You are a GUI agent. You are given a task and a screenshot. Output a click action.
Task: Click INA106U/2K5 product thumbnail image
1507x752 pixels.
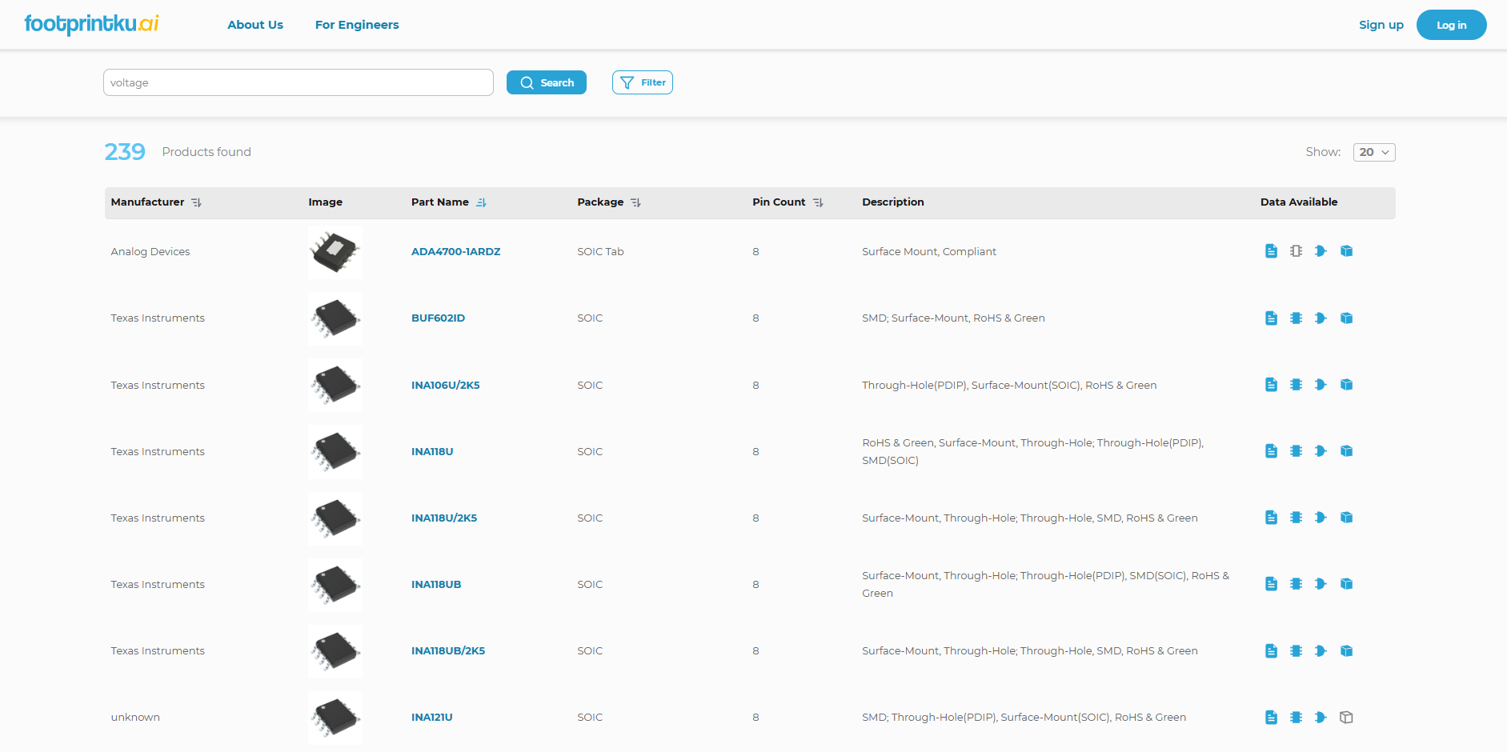pos(335,385)
